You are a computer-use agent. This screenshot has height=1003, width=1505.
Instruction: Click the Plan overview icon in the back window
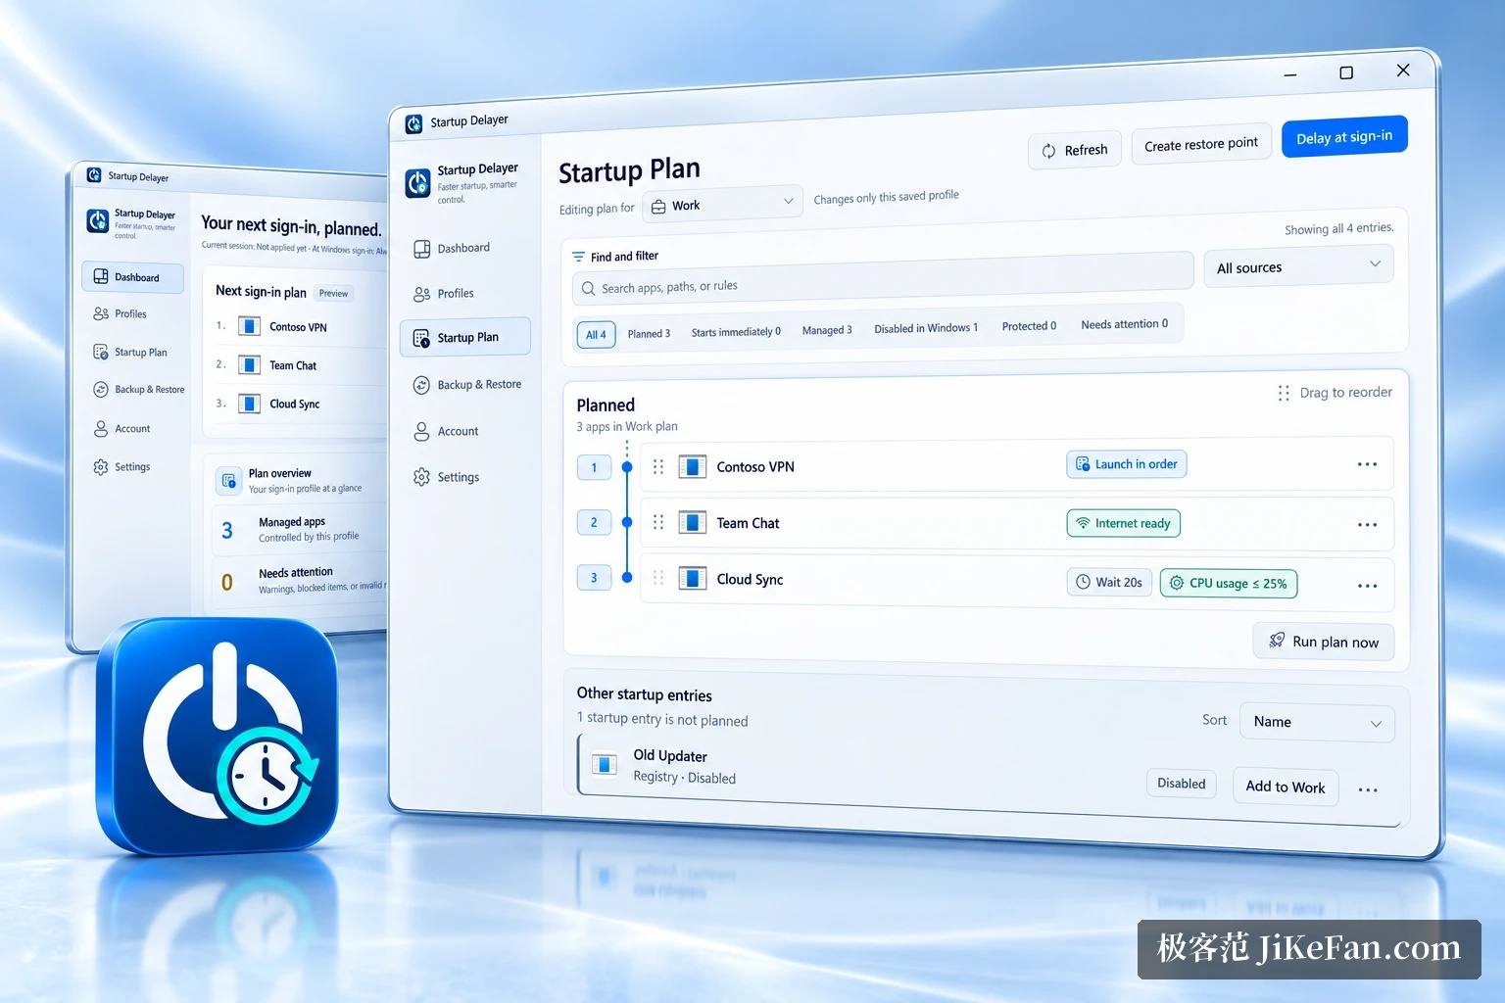tap(228, 481)
